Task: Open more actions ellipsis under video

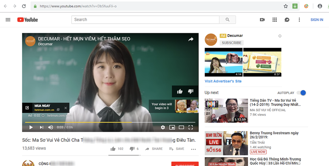Action: tap(193, 149)
